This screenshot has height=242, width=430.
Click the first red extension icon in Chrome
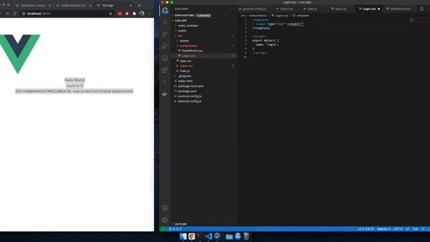tap(120, 13)
